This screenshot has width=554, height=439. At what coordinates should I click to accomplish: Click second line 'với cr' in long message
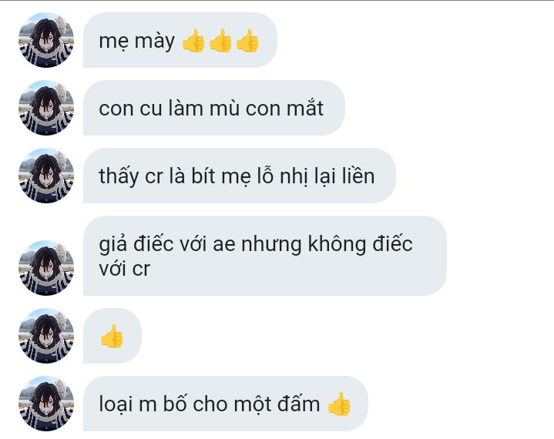pos(125,269)
